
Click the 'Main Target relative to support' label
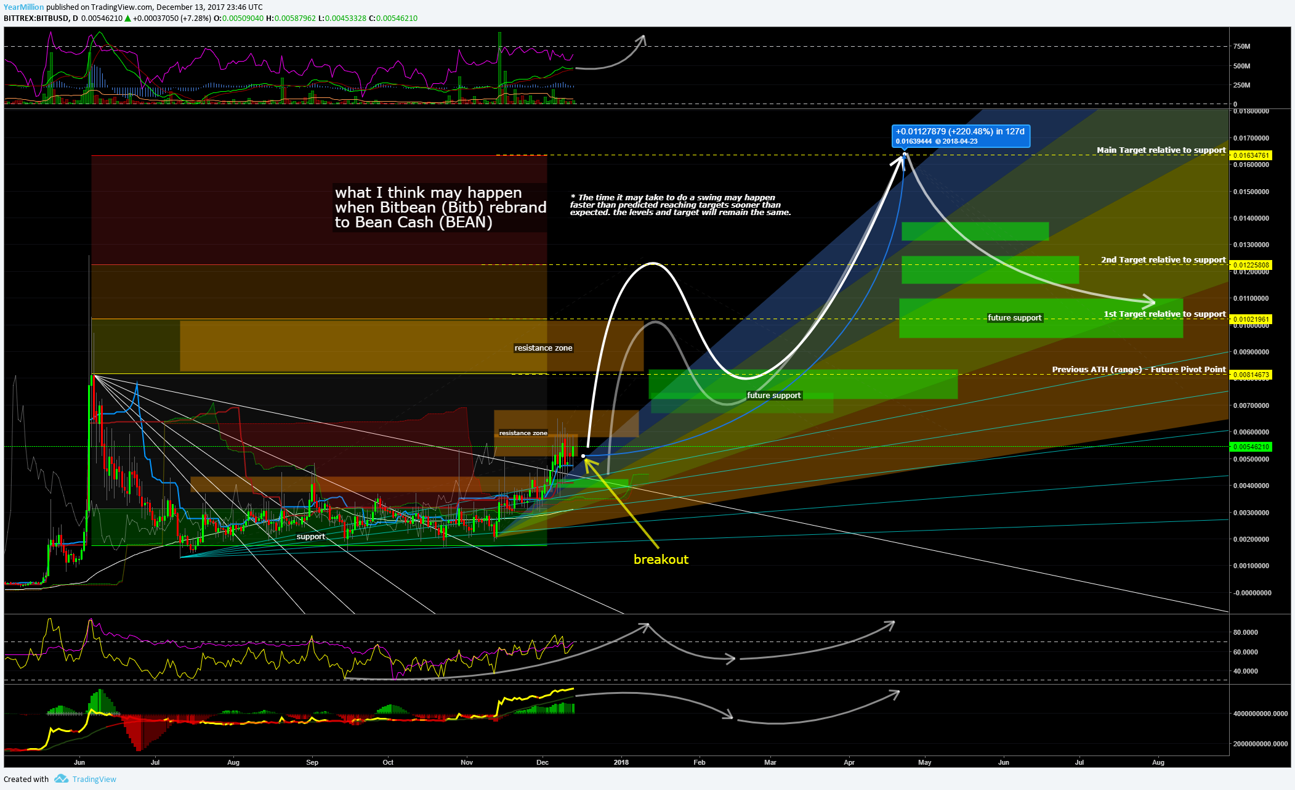pyautogui.click(x=1161, y=150)
